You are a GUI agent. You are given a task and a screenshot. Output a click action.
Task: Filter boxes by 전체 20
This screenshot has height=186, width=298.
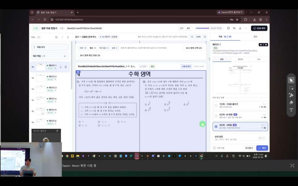click(83, 48)
